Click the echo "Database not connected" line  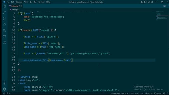coord(44,17)
